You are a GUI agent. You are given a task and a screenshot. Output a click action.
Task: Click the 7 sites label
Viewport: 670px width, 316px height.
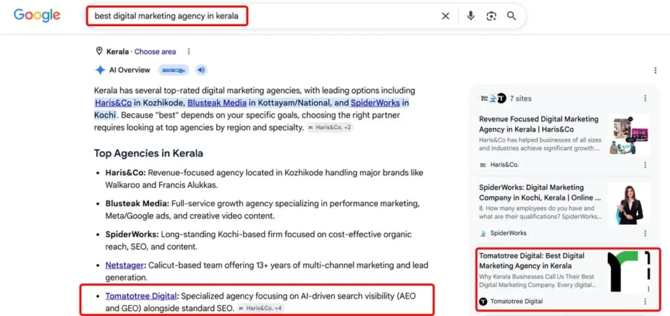click(520, 99)
